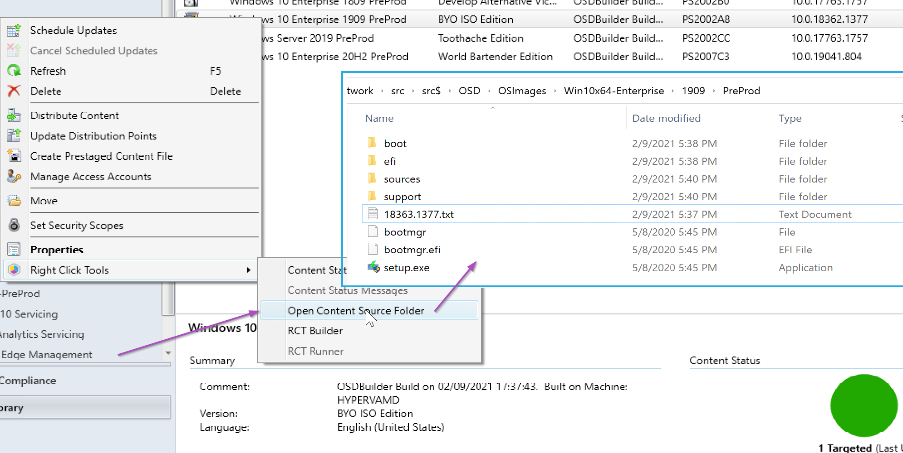The height and width of the screenshot is (453, 903).
Task: Choose Content Status Messages entry
Action: click(x=348, y=290)
